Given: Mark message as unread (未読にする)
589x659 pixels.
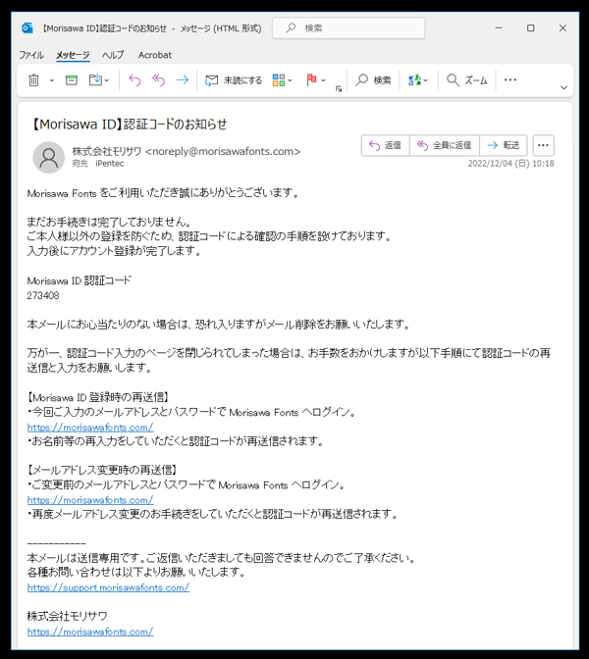Looking at the screenshot, I should coord(233,79).
